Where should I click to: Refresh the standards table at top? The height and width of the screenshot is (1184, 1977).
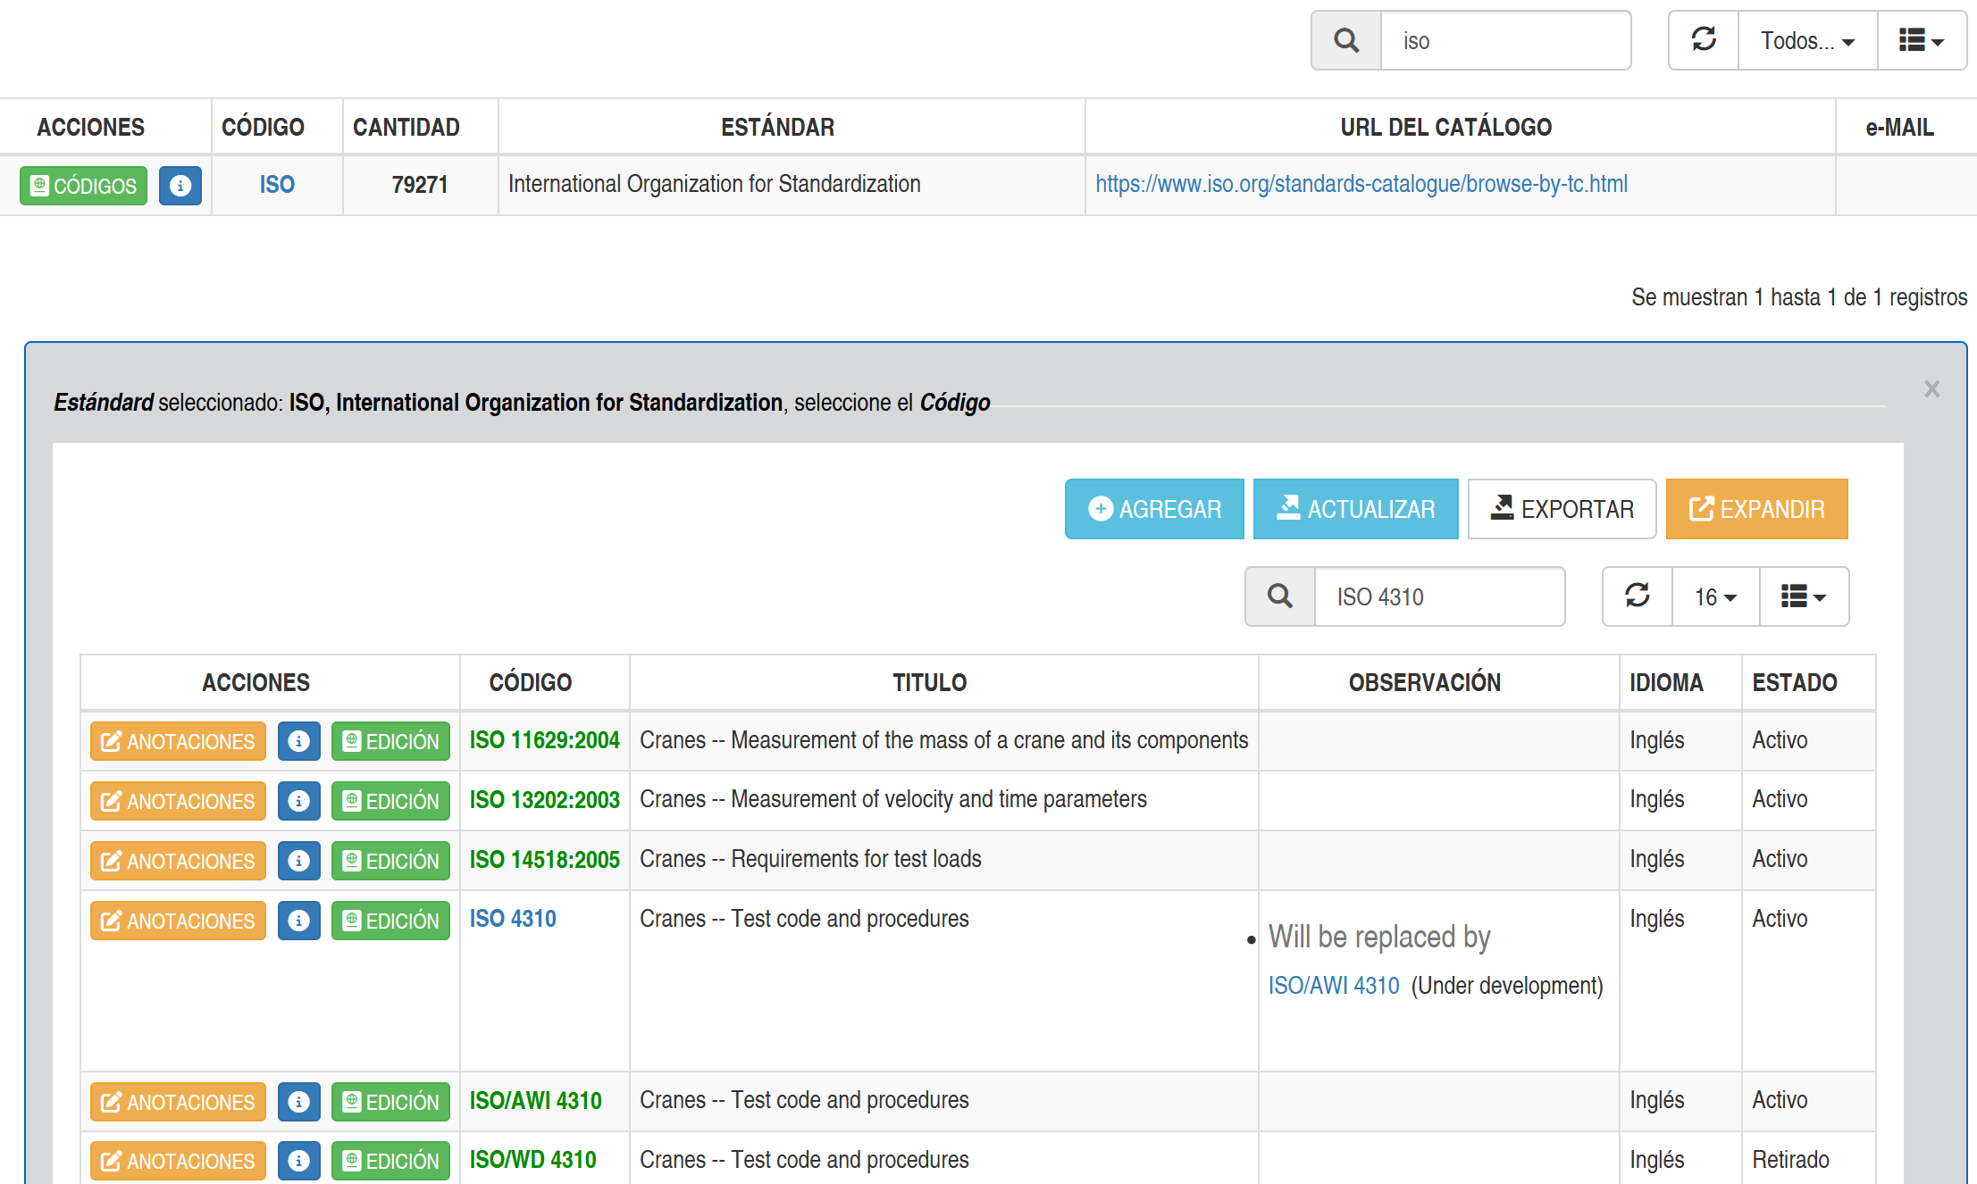(1704, 41)
